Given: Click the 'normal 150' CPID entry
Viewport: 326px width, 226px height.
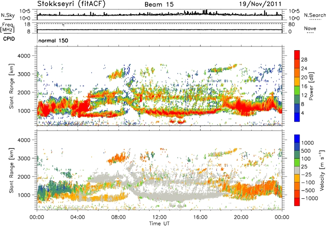Looking at the screenshot, I should point(53,40).
